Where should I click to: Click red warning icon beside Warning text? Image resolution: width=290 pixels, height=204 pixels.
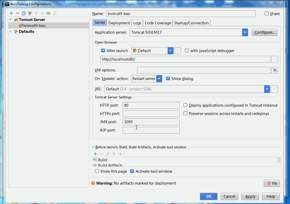93,183
